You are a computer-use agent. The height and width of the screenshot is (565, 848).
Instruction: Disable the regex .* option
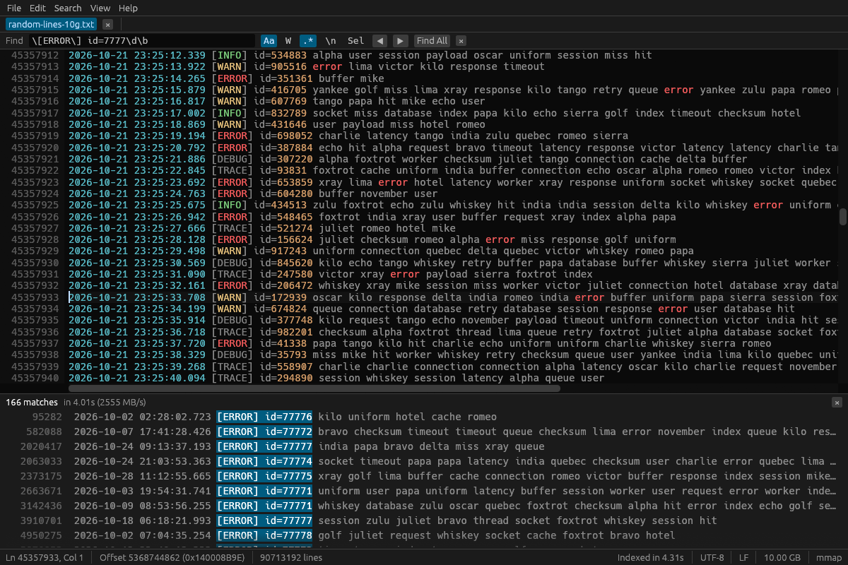click(x=308, y=41)
